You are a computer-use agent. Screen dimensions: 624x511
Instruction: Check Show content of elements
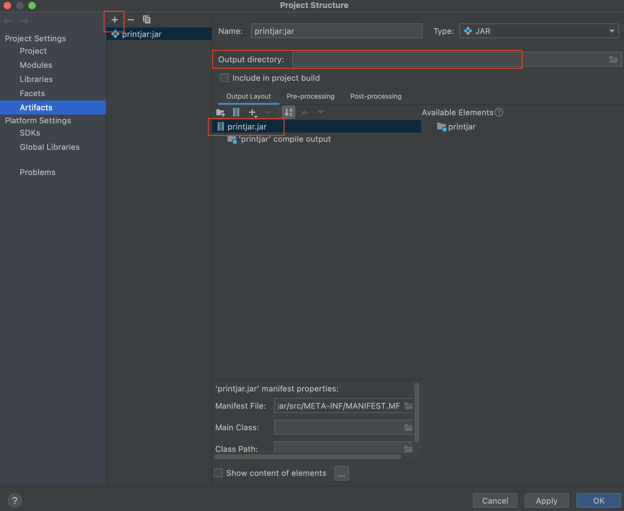(218, 473)
